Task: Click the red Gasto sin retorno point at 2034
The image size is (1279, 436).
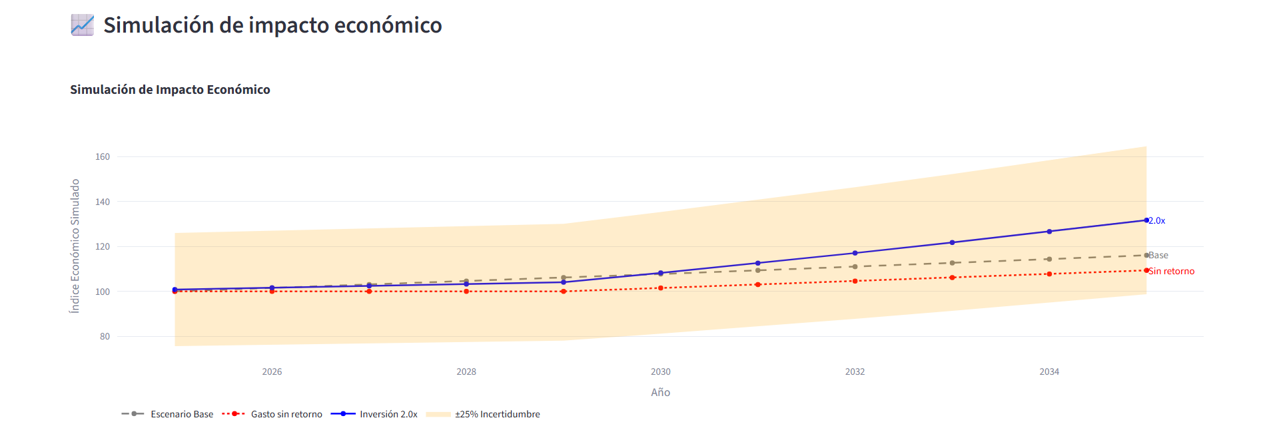Action: point(1049,274)
